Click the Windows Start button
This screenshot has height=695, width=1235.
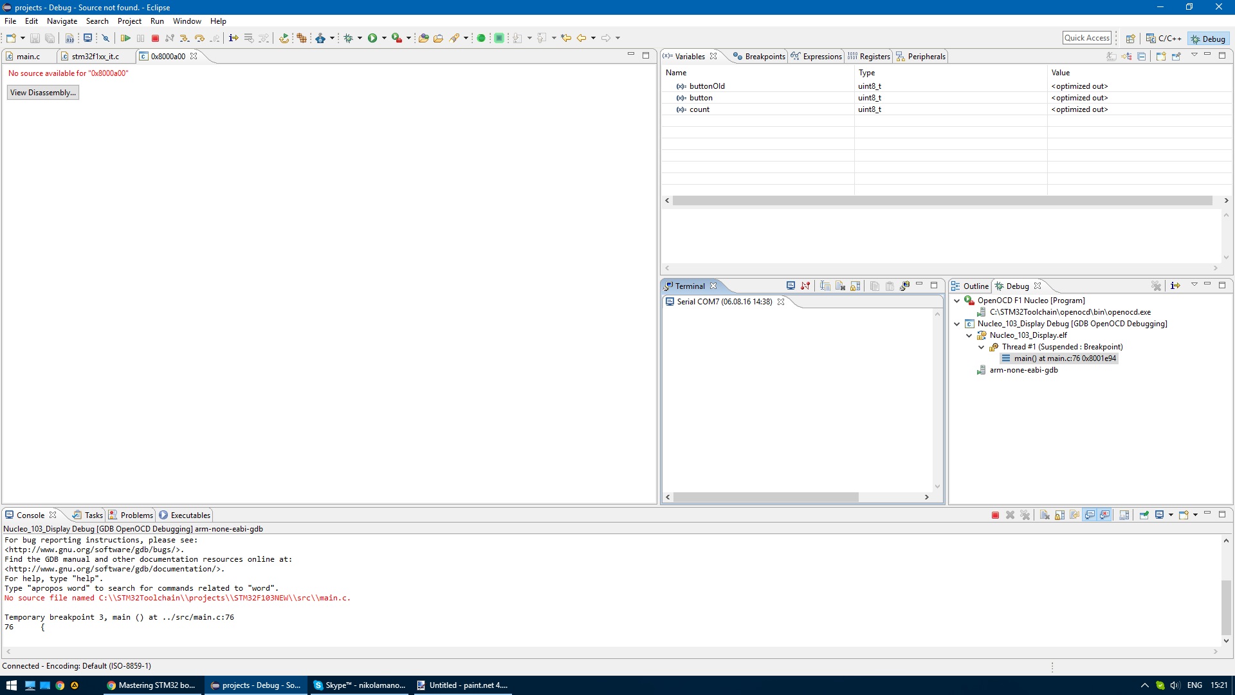[11, 685]
